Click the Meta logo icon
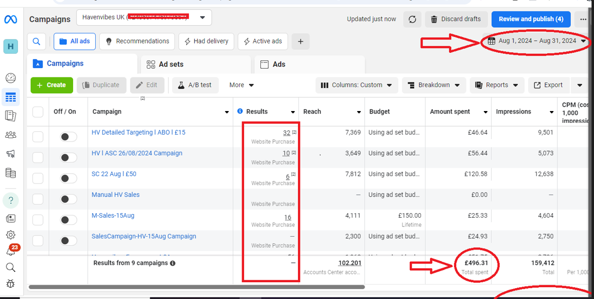 pos(10,19)
